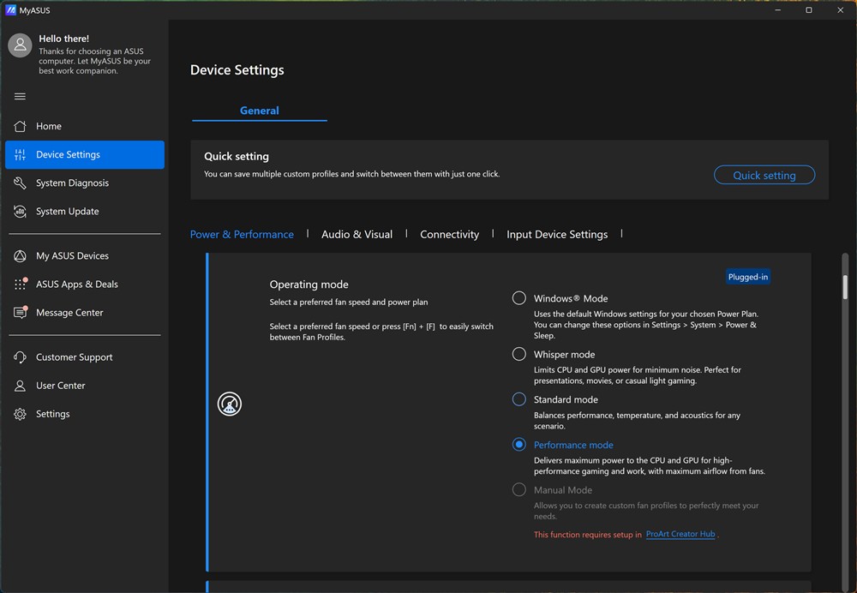857x593 pixels.
Task: Click the User Center person icon
Action: tap(20, 386)
